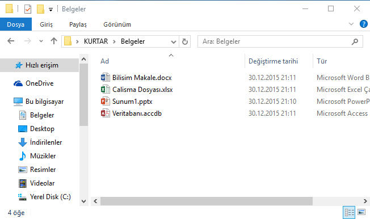Viewport: 370px width, 219px height.
Task: Click Belgeler in the address path
Action: 133,41
